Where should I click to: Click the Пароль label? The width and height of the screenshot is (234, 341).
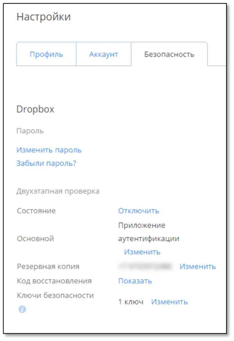30,131
